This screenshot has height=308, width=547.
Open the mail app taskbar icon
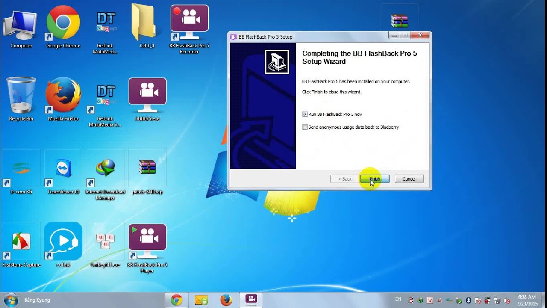point(201,300)
